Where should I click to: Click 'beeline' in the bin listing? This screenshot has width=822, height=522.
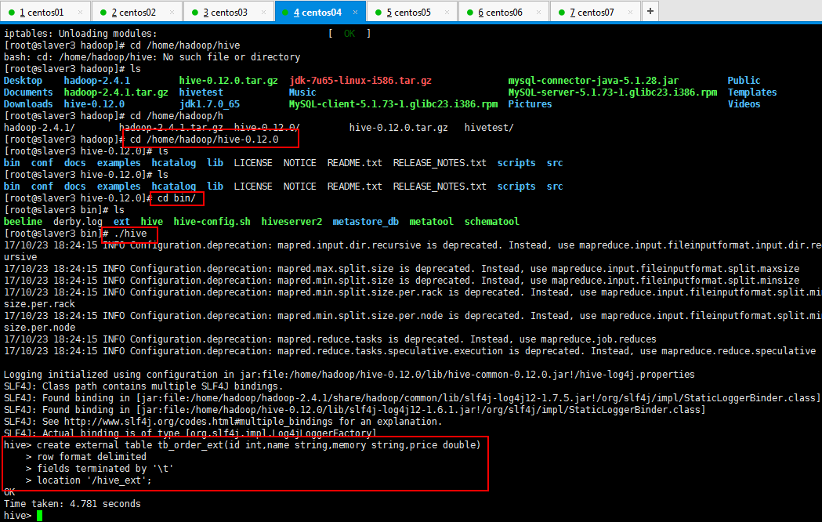tap(23, 222)
